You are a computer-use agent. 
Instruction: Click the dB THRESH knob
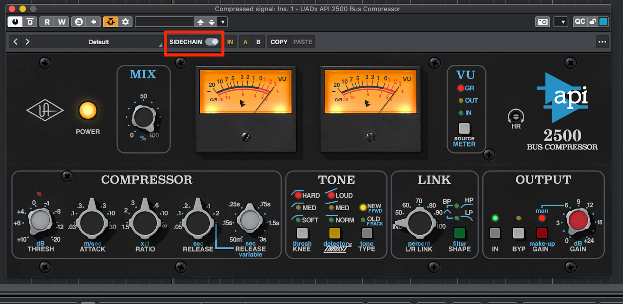[x=40, y=220]
